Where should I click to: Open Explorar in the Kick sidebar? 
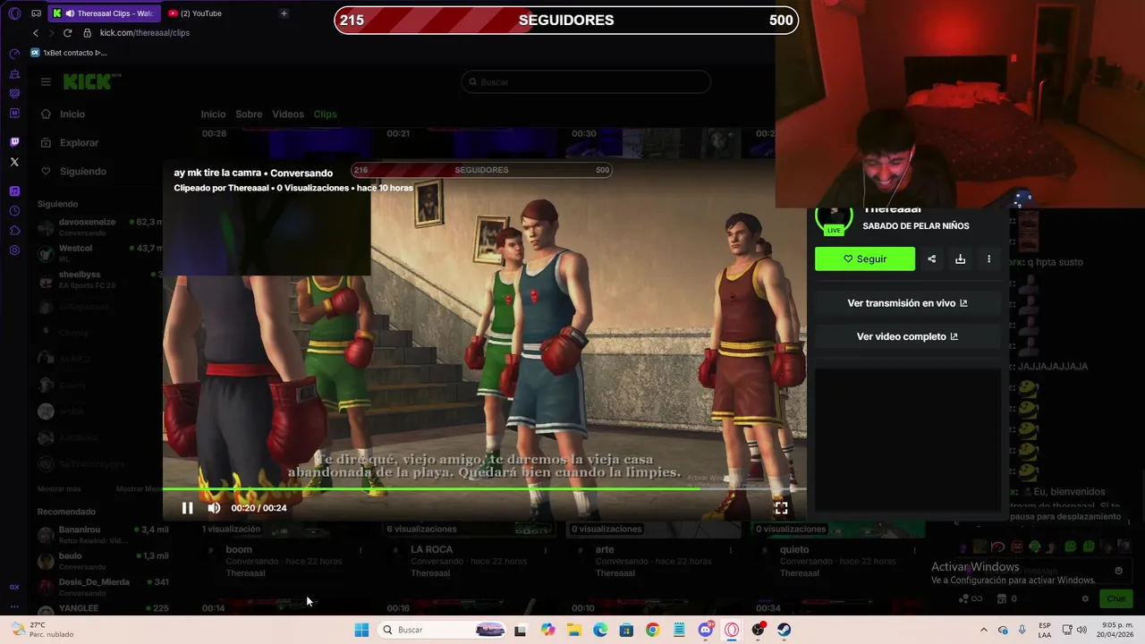pos(79,143)
